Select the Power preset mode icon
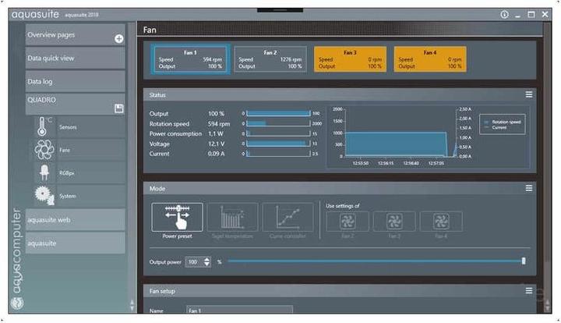561x323 pixels. (x=177, y=217)
